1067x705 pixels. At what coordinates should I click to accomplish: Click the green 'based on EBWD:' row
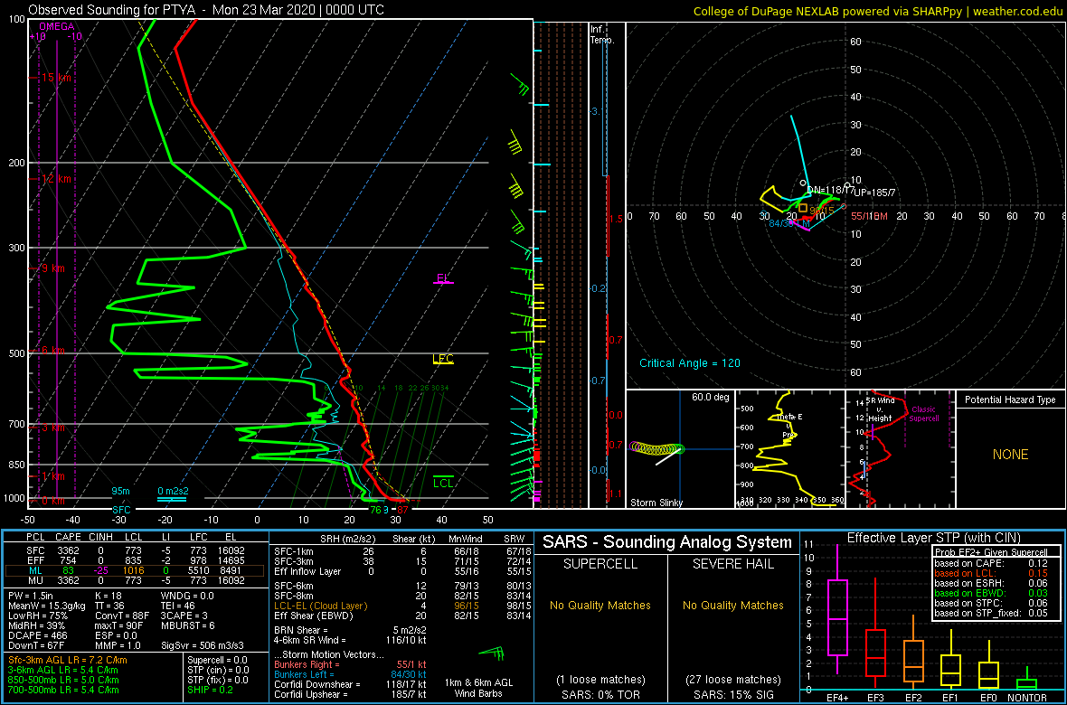991,594
